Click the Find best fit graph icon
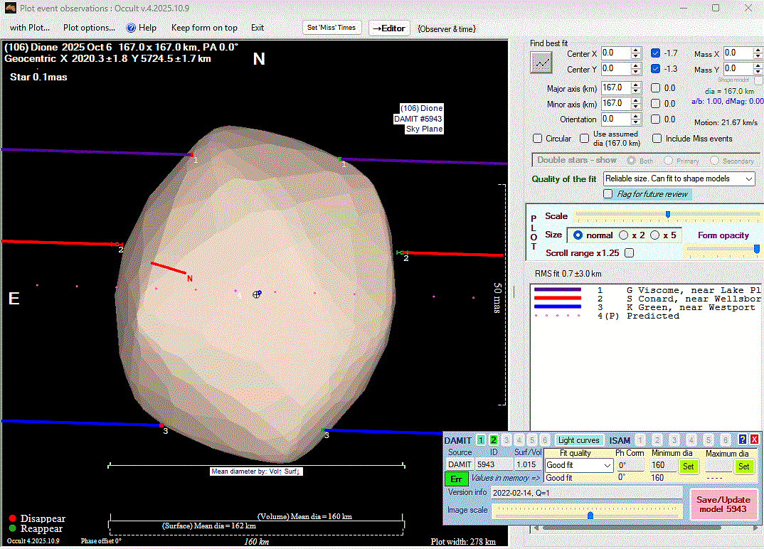Screen dimensions: 764x549 [x=541, y=63]
